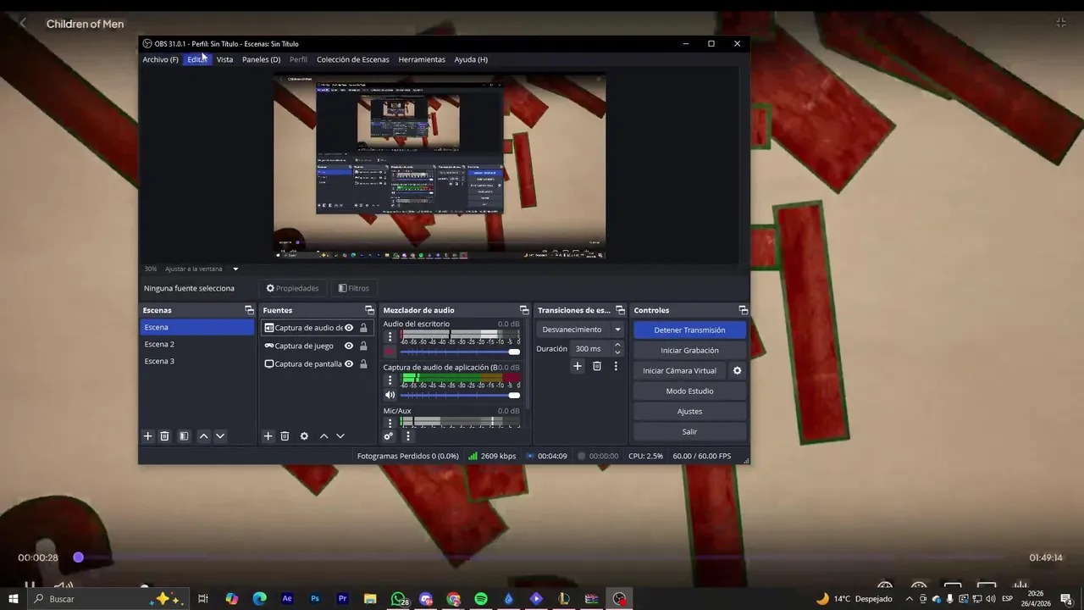Viewport: 1084px width, 610px height.
Task: Click the Windows taskbar Buscar search box
Action: [x=108, y=599]
